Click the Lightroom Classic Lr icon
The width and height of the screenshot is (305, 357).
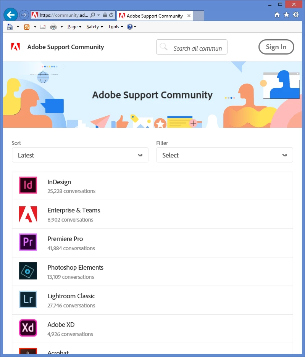[28, 299]
